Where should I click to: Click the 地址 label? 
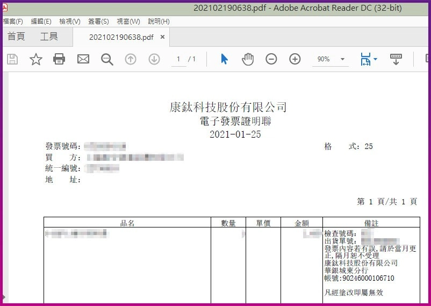click(x=63, y=180)
